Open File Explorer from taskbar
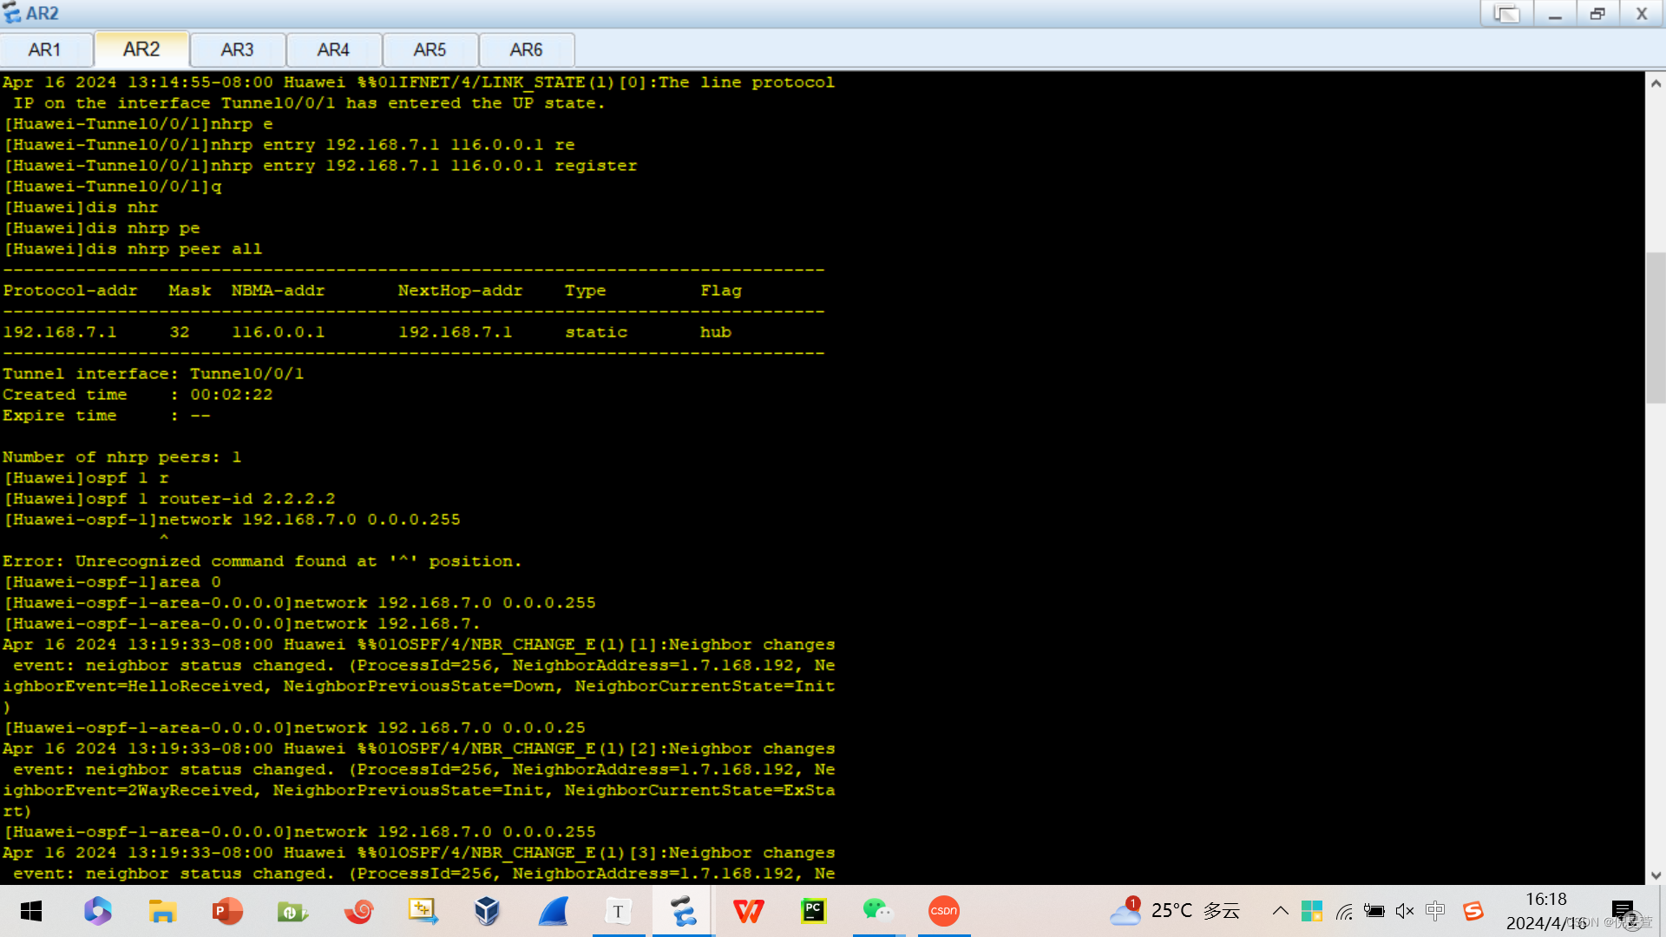 click(x=162, y=911)
